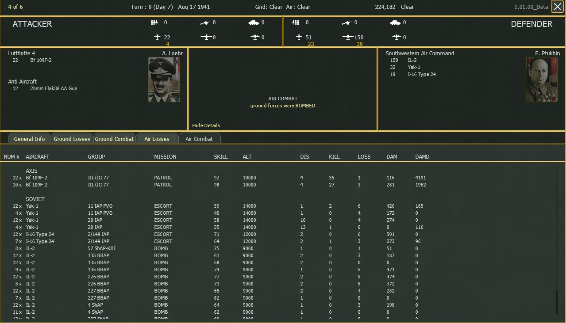This screenshot has height=323, width=566.
Task: Click the attacker fighter aircraft icon
Action: click(x=157, y=38)
